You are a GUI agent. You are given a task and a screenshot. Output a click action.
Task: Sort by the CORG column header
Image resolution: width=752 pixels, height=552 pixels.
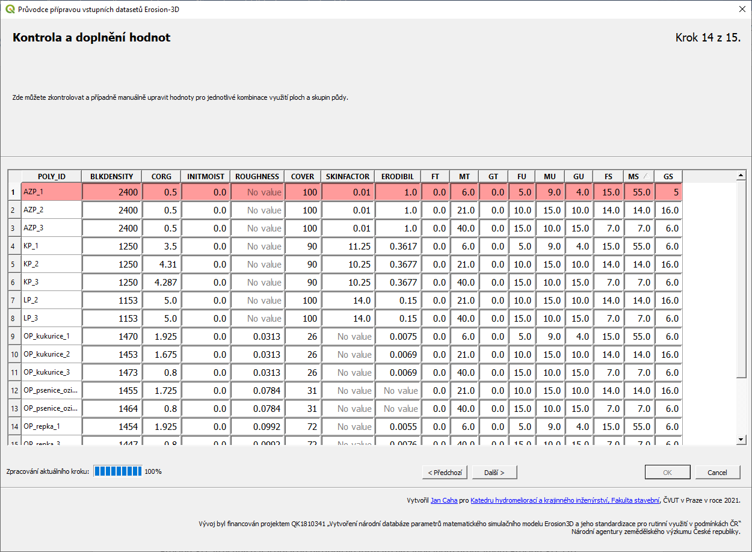pos(161,176)
